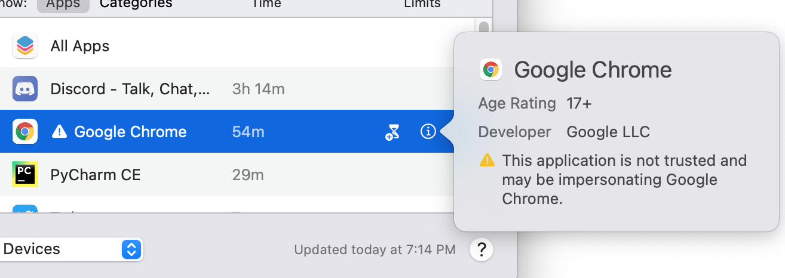
Task: Select the PyCharm CE row
Action: point(179,175)
